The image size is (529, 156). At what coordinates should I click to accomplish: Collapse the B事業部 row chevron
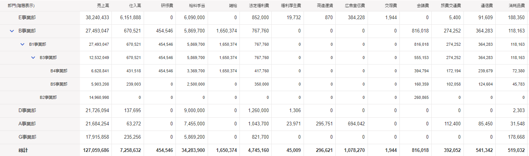coord(12,31)
